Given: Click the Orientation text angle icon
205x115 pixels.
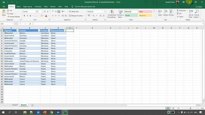Looking at the screenshot, I should point(63,11).
